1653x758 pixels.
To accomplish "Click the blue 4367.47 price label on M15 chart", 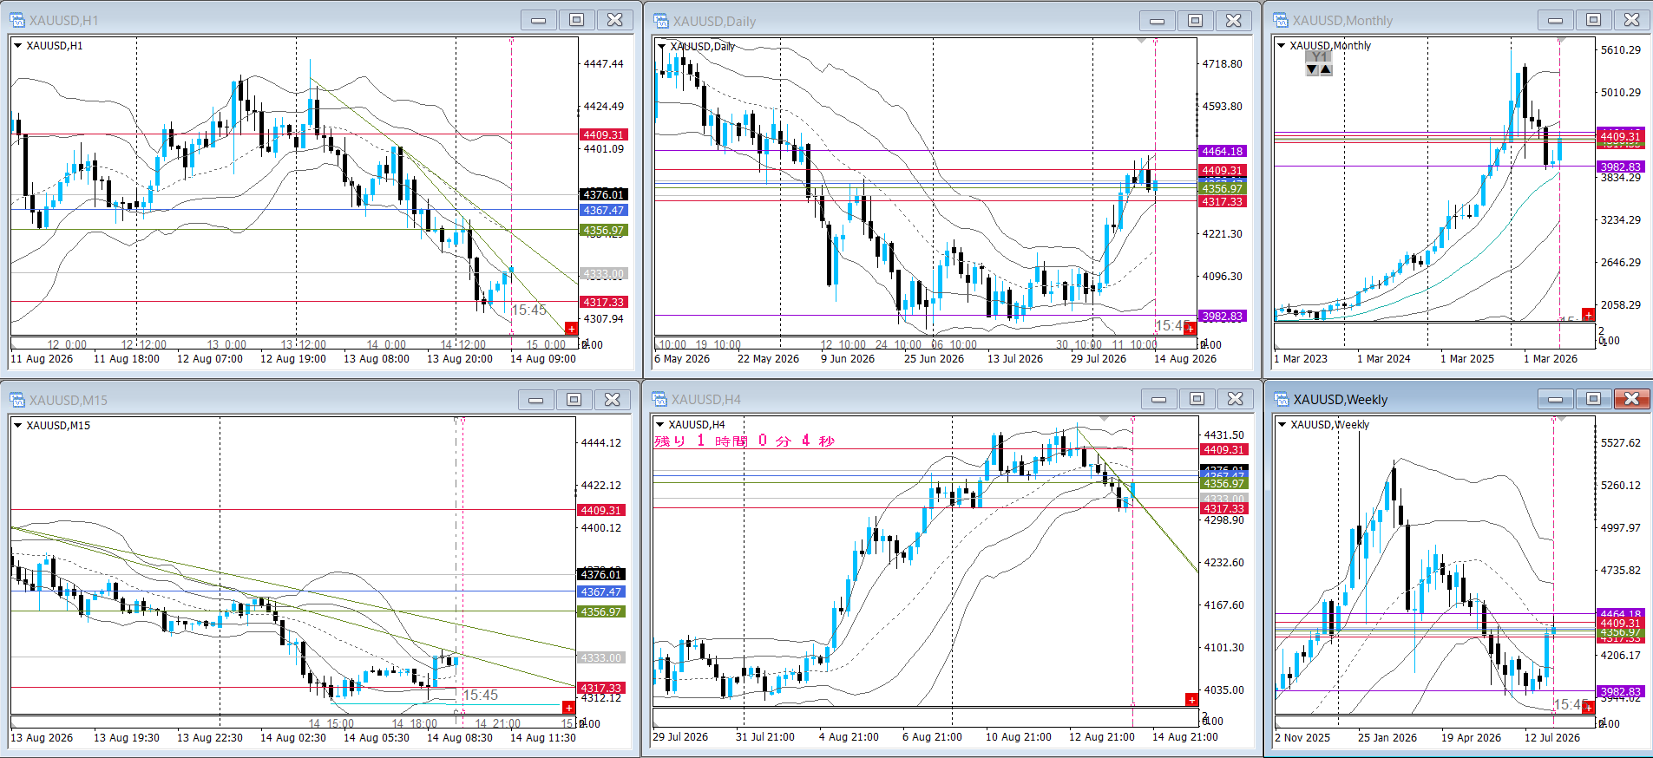I will click(x=601, y=592).
